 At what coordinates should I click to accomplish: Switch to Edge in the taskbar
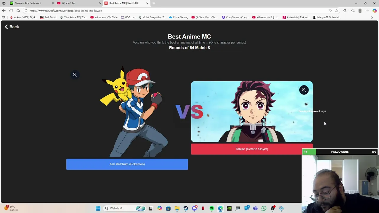(x=220, y=208)
